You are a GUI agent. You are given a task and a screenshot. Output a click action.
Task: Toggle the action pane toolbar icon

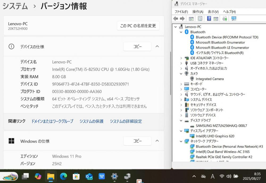pos(216,19)
